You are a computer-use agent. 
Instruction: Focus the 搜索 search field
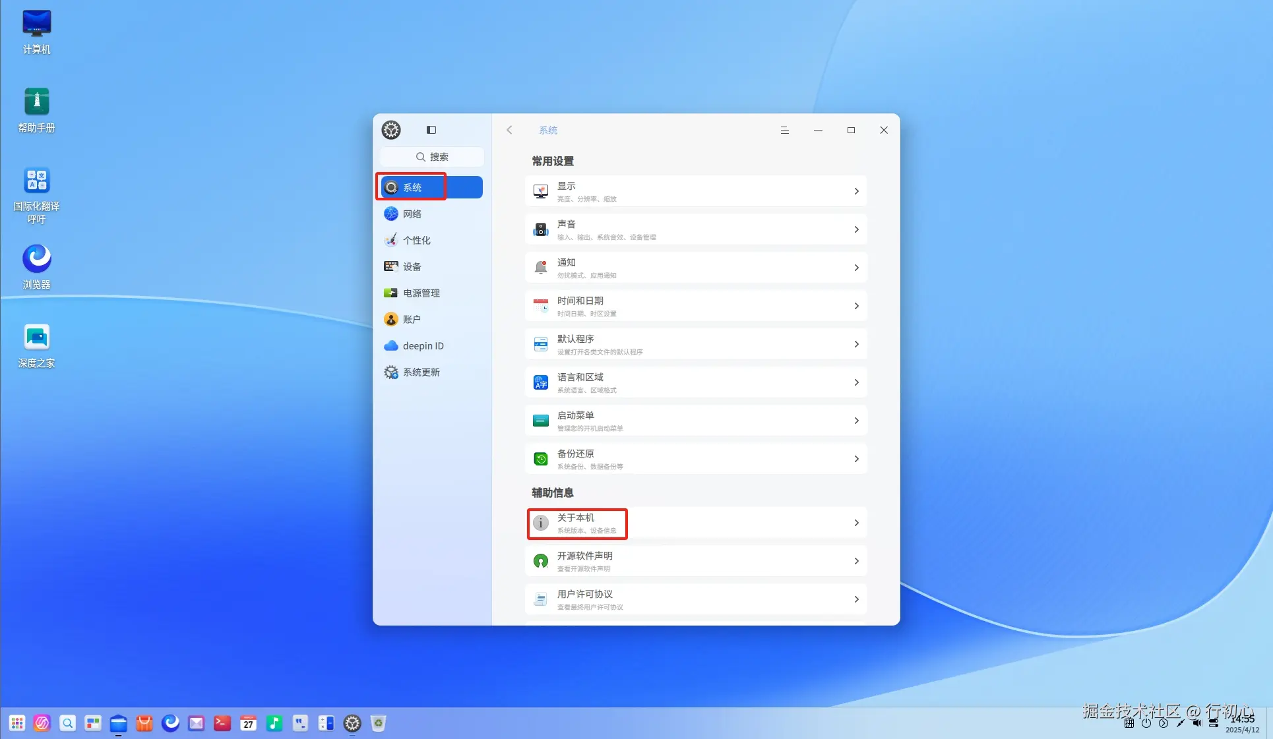(x=432, y=157)
